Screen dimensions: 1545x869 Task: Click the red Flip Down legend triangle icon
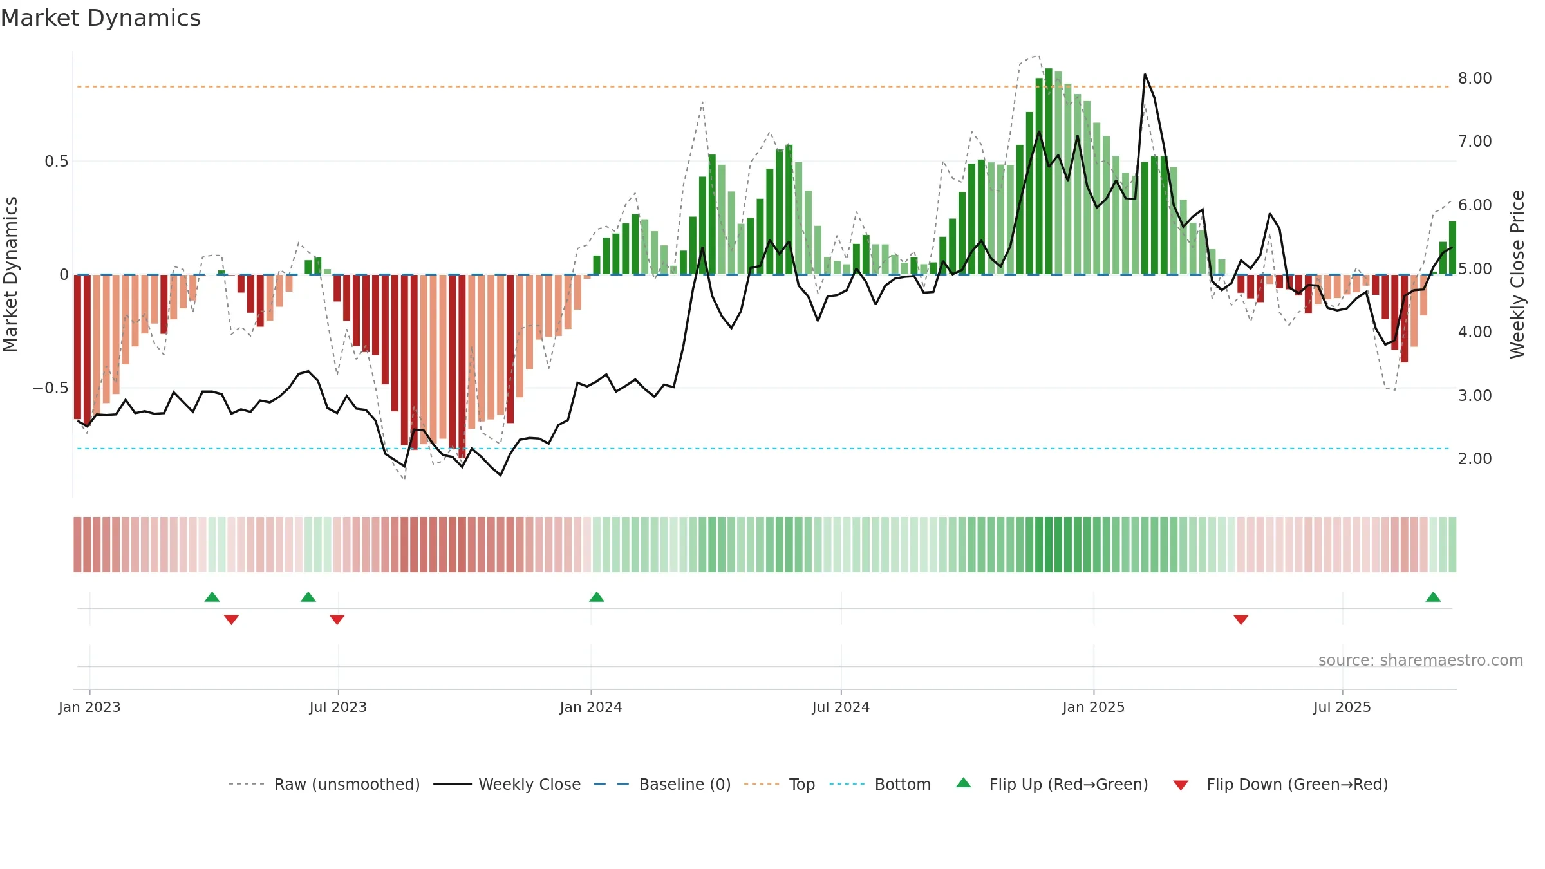click(x=1181, y=785)
